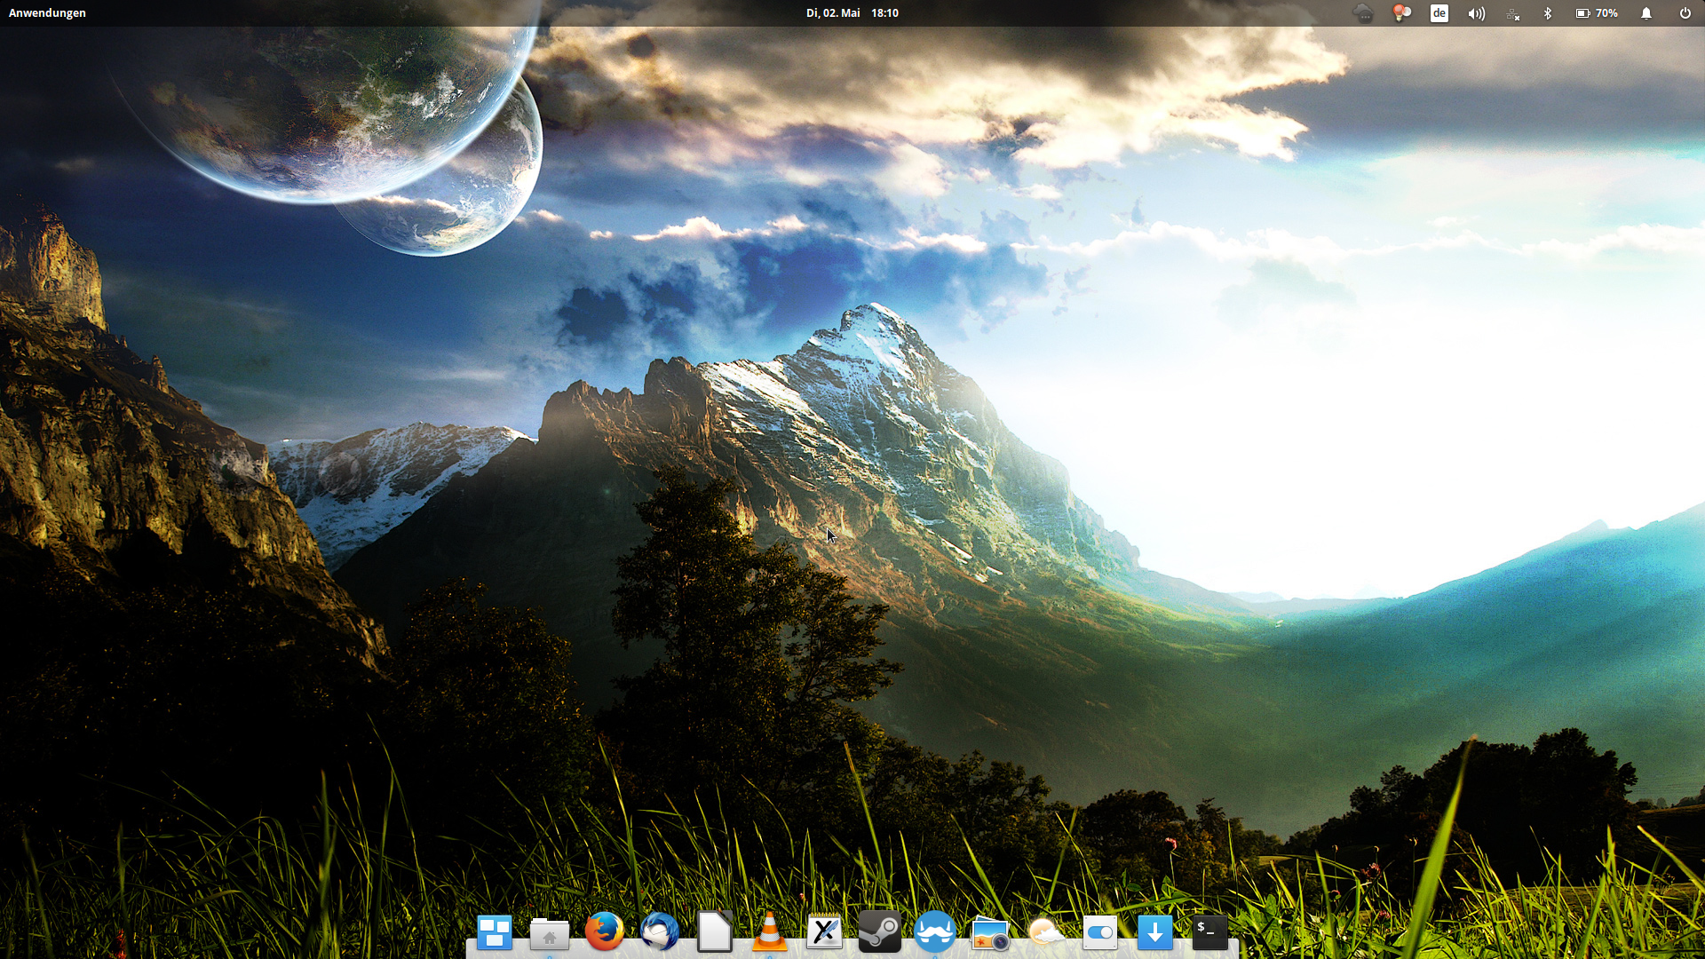
Task: Click the cloud sync indicator in panel
Action: pyautogui.click(x=1363, y=13)
